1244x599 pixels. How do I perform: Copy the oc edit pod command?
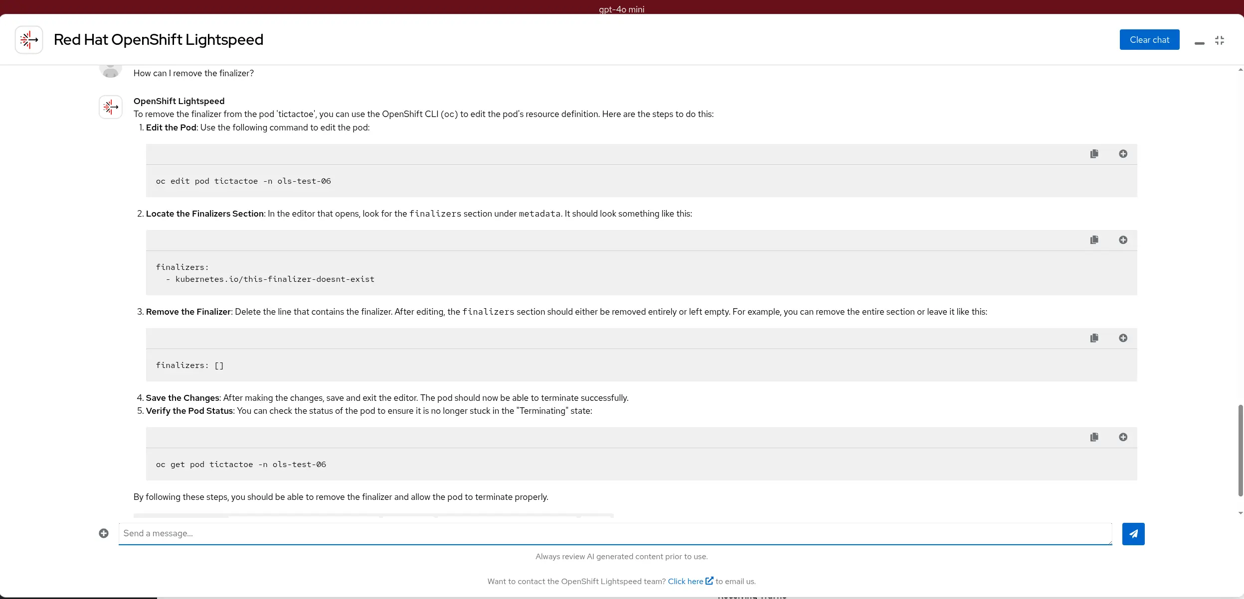[1094, 154]
